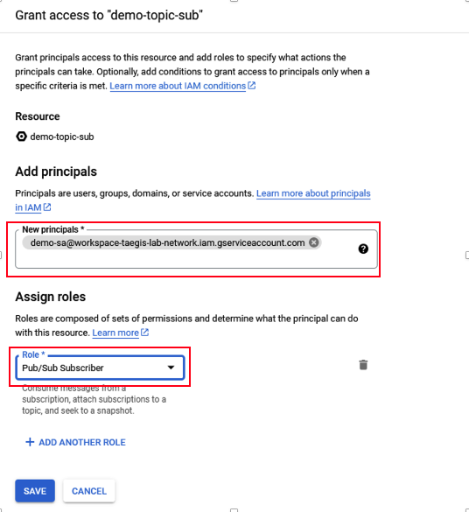Open the external link icon beside IAM conditions

point(252,86)
